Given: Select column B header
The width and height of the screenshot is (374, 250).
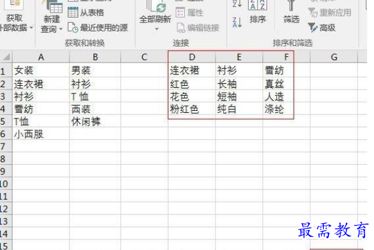Looking at the screenshot, I should click(95, 57).
